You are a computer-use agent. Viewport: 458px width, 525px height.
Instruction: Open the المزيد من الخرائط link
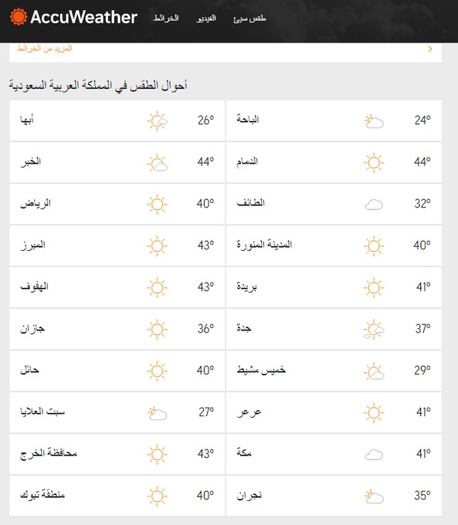[45, 49]
